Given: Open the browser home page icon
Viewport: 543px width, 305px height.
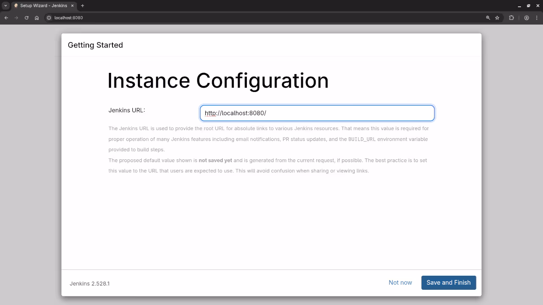Looking at the screenshot, I should tap(37, 18).
